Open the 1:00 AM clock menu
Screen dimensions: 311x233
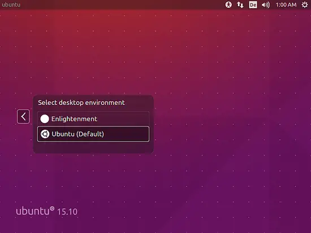286,5
